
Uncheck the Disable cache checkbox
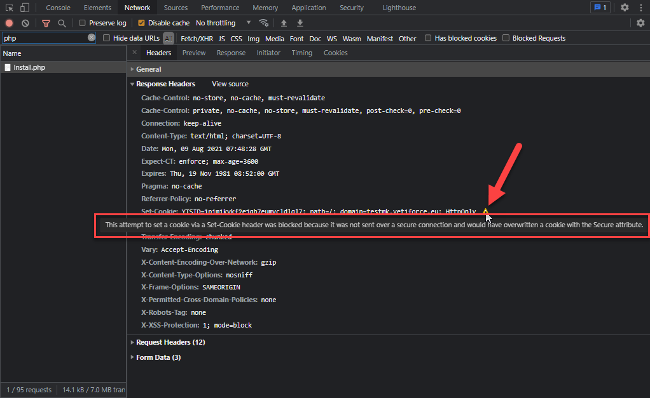(x=141, y=23)
